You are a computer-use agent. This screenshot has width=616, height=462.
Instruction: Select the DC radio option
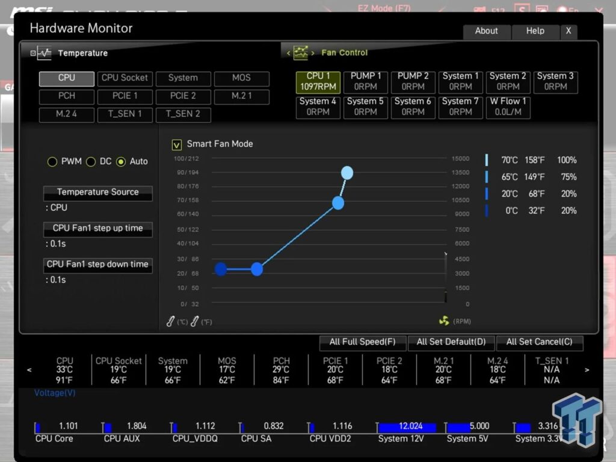point(91,162)
